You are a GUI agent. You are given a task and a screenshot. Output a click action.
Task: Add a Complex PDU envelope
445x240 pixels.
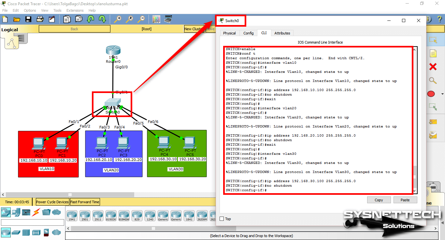click(x=433, y=135)
